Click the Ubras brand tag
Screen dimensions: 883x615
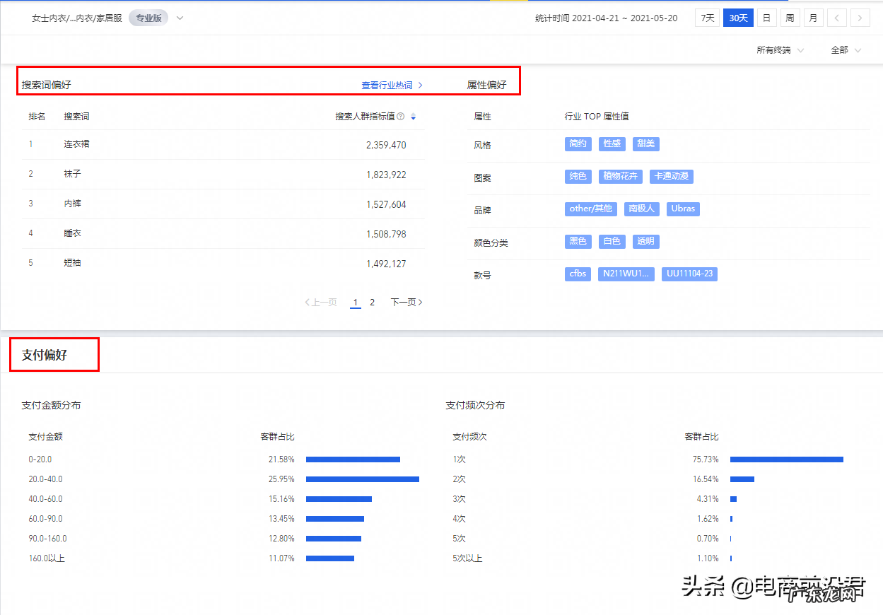pyautogui.click(x=682, y=209)
